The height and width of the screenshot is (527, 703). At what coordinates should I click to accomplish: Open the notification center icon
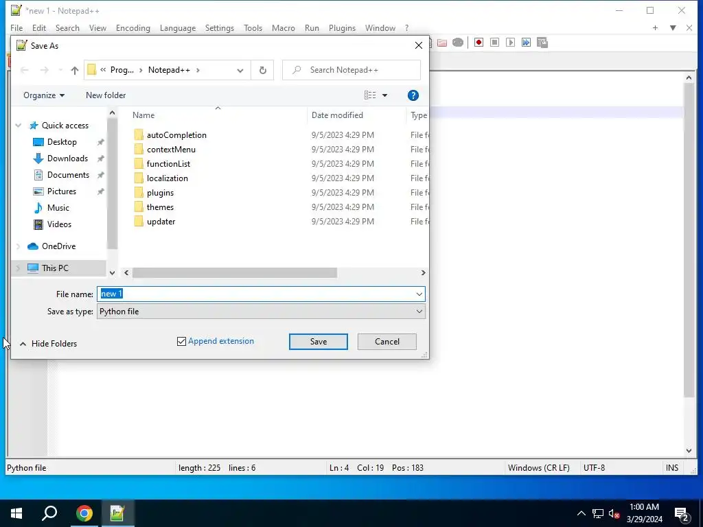tap(682, 513)
